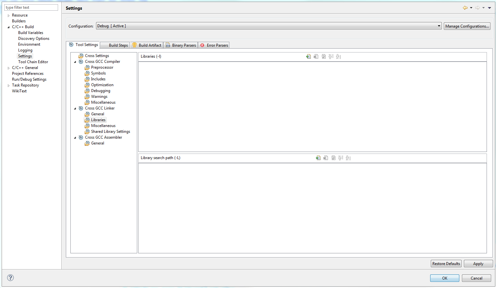Collapse the Cross GCC Assembler node
Viewport: 496px width, 288px height.
pyautogui.click(x=75, y=138)
